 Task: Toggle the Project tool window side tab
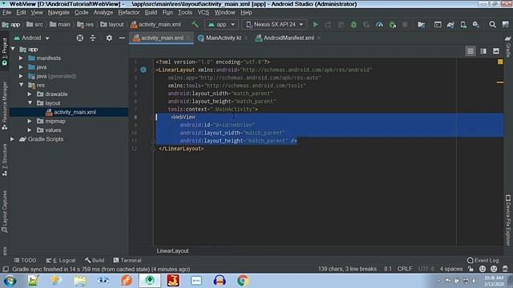click(x=5, y=51)
